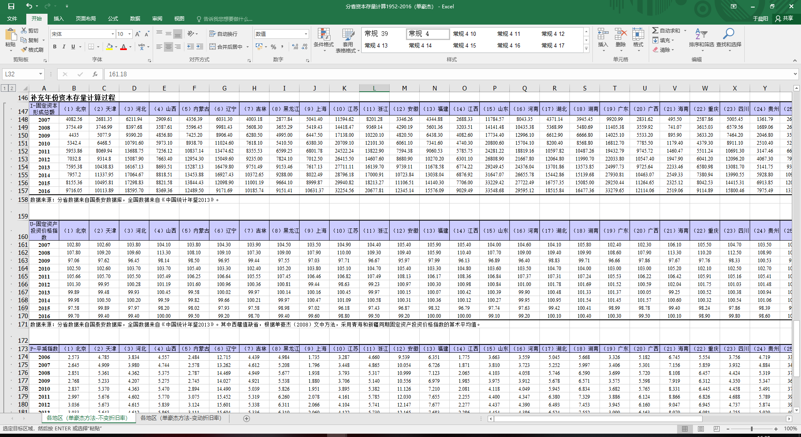
Task: Open the Name Box dropdown arrow
Action: coord(40,74)
